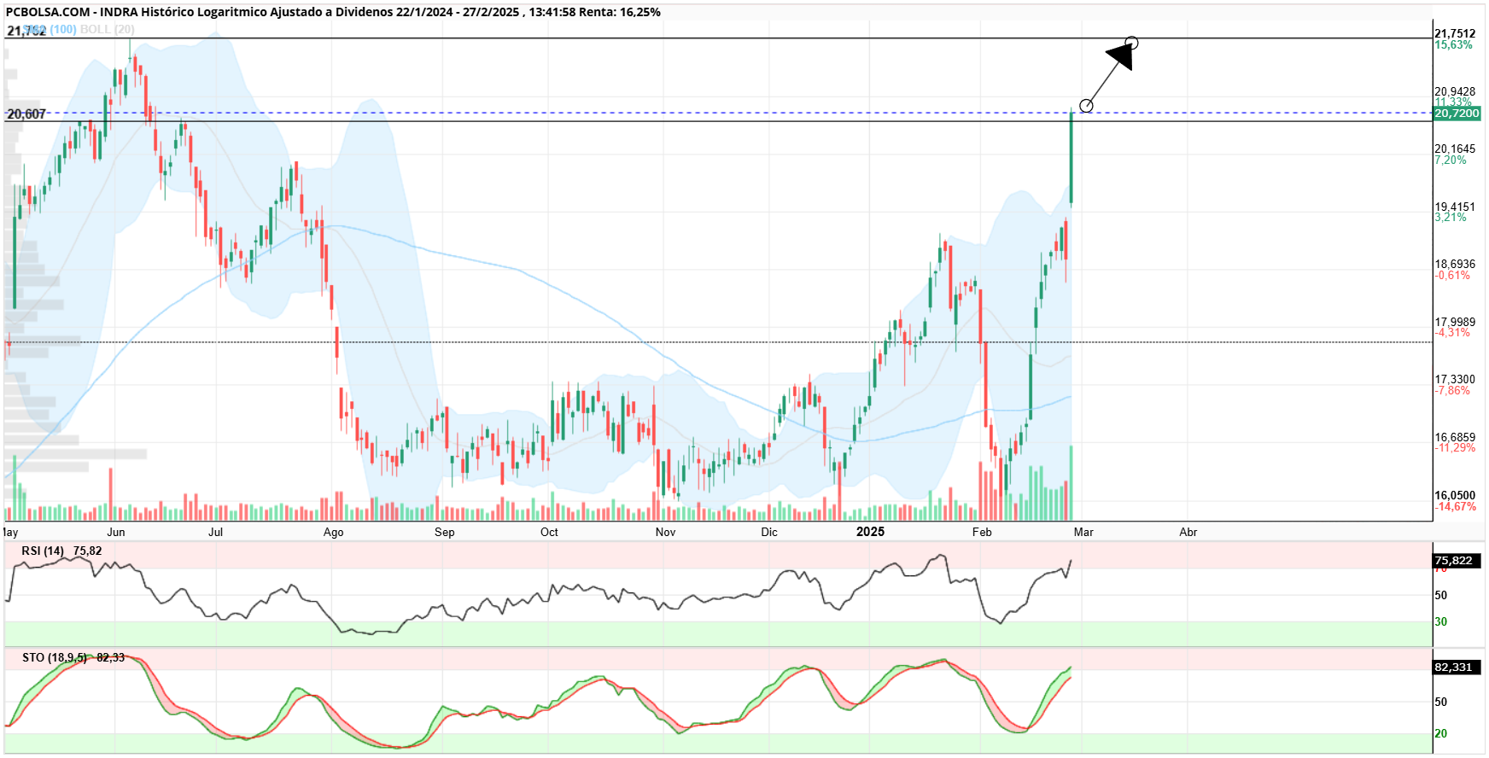Click the blue dashed horizontal price line

click(717, 114)
